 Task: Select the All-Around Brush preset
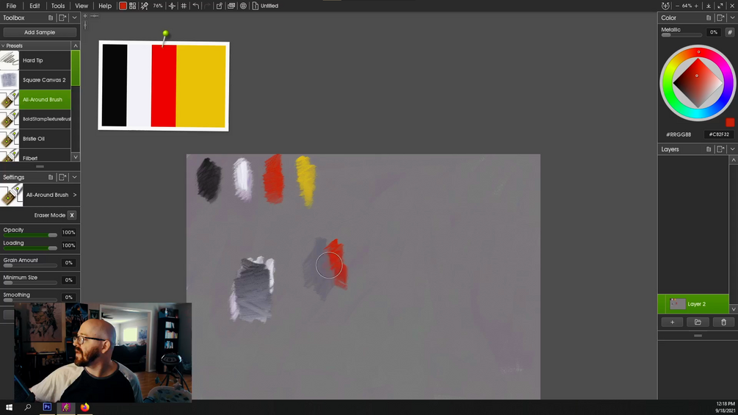click(x=35, y=99)
